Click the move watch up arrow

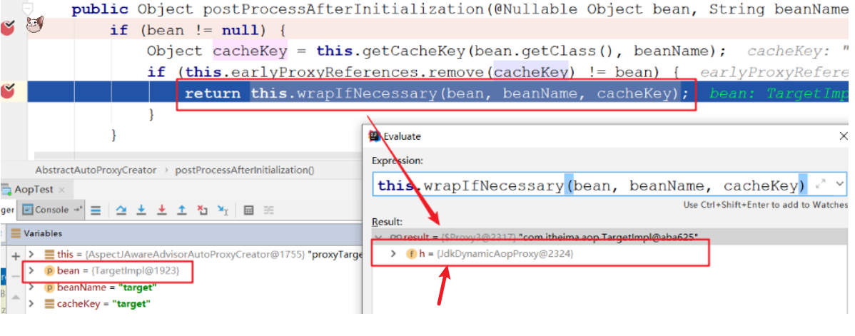[15, 297]
